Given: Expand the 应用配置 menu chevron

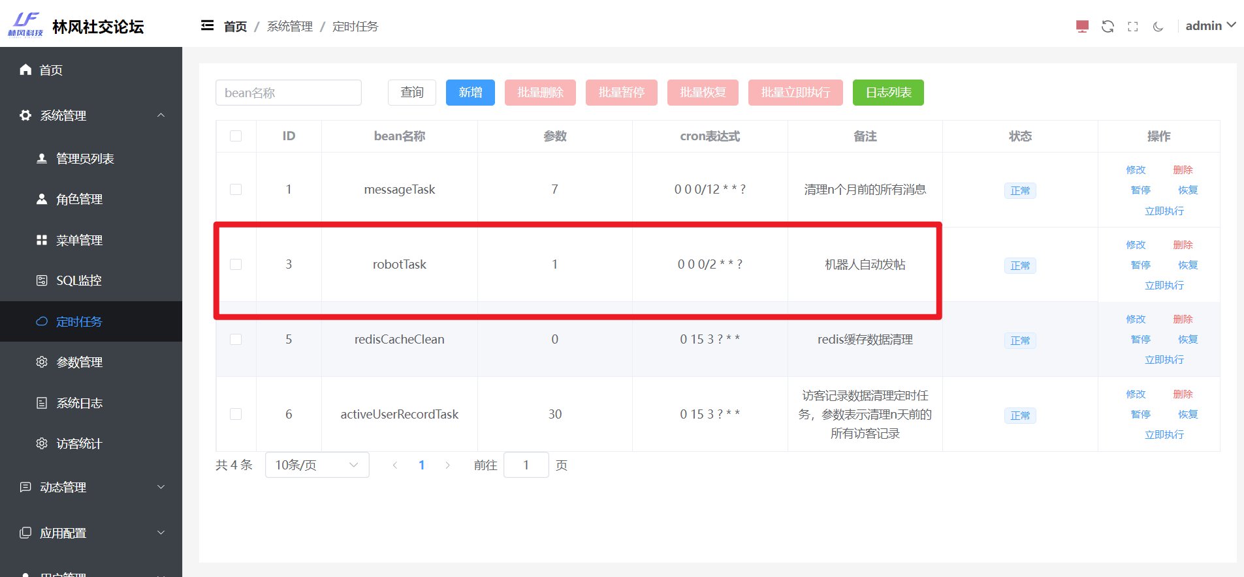Looking at the screenshot, I should tap(161, 533).
